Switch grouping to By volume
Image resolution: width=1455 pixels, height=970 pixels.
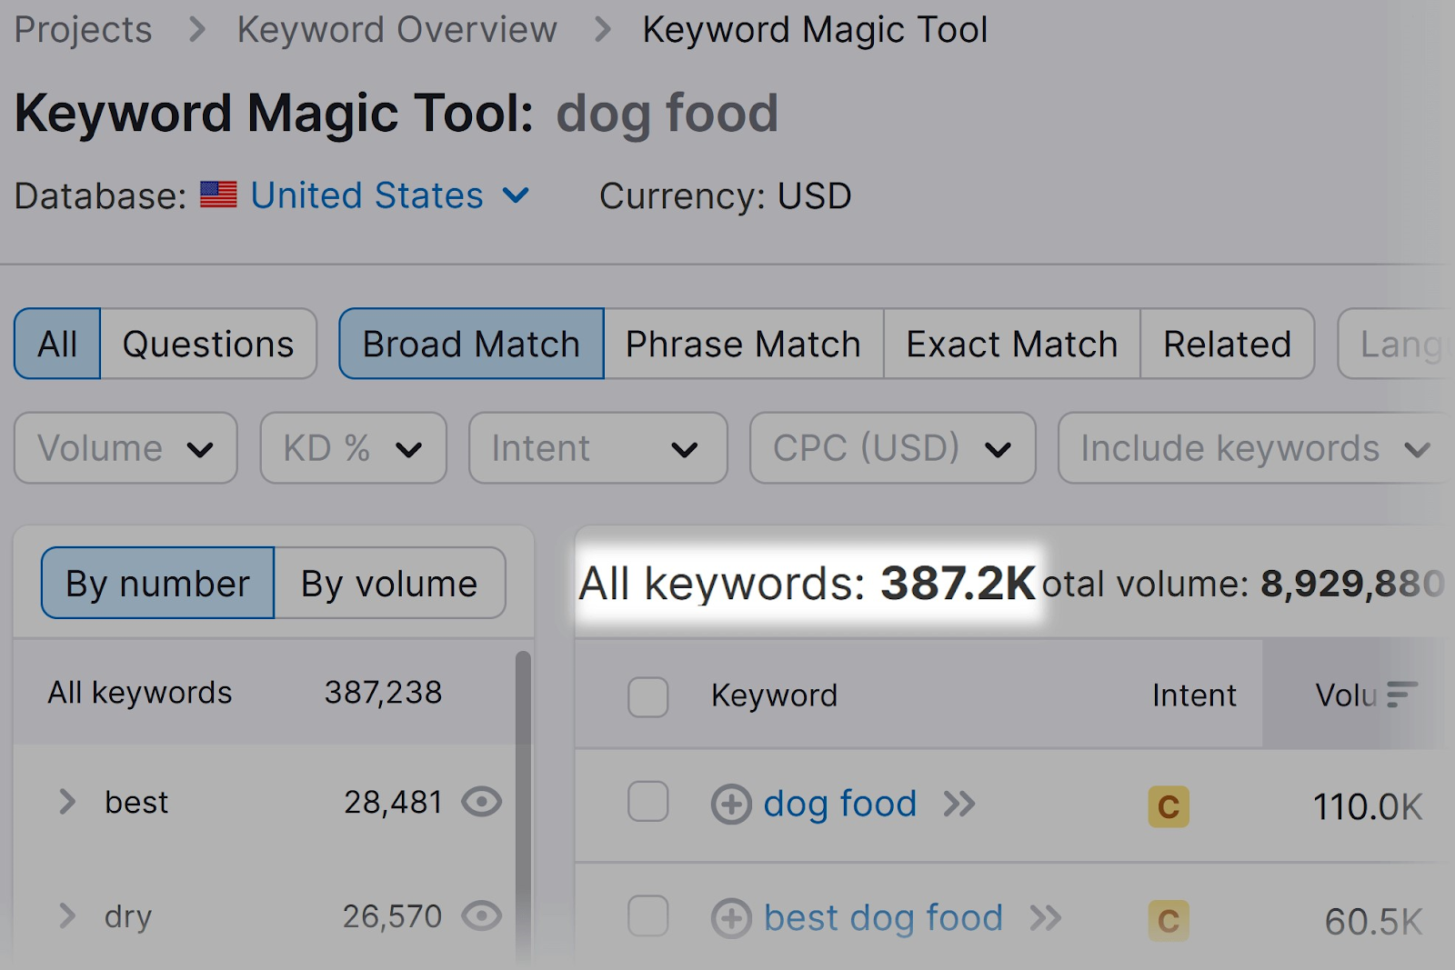tap(389, 584)
